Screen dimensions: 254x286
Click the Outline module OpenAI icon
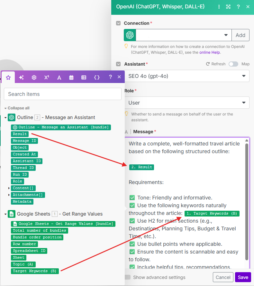coord(12,117)
